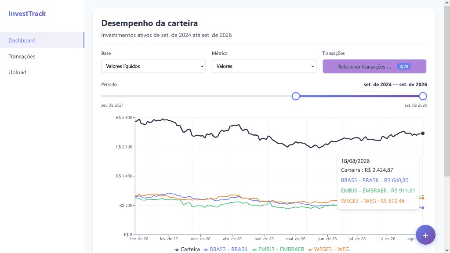Click the 'Desempenho da carteira' heading

click(149, 23)
